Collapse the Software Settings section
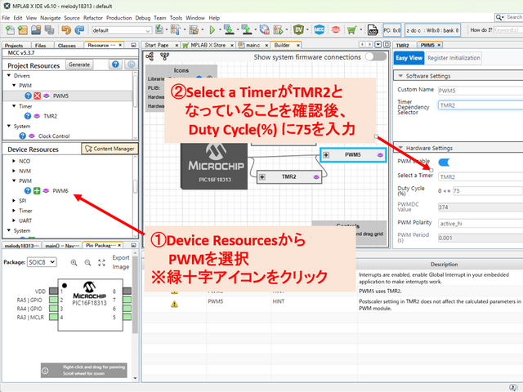Image resolution: width=523 pixels, height=392 pixels. tap(399, 77)
